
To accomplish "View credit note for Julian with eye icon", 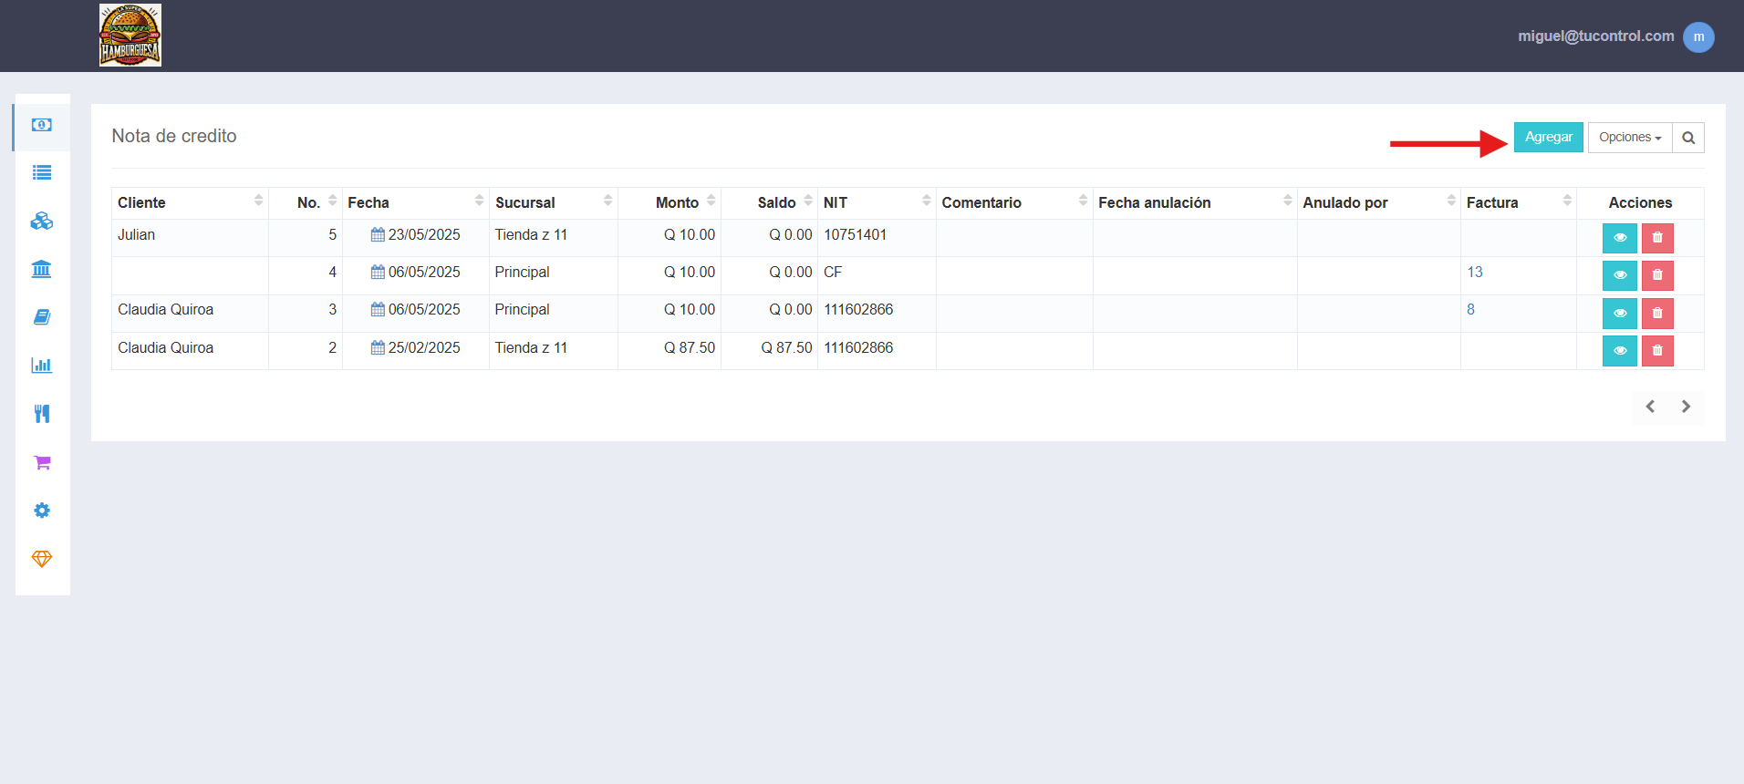I will pyautogui.click(x=1620, y=238).
